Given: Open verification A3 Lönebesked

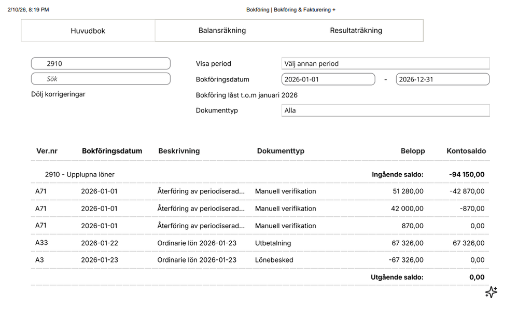Looking at the screenshot, I should point(260,260).
